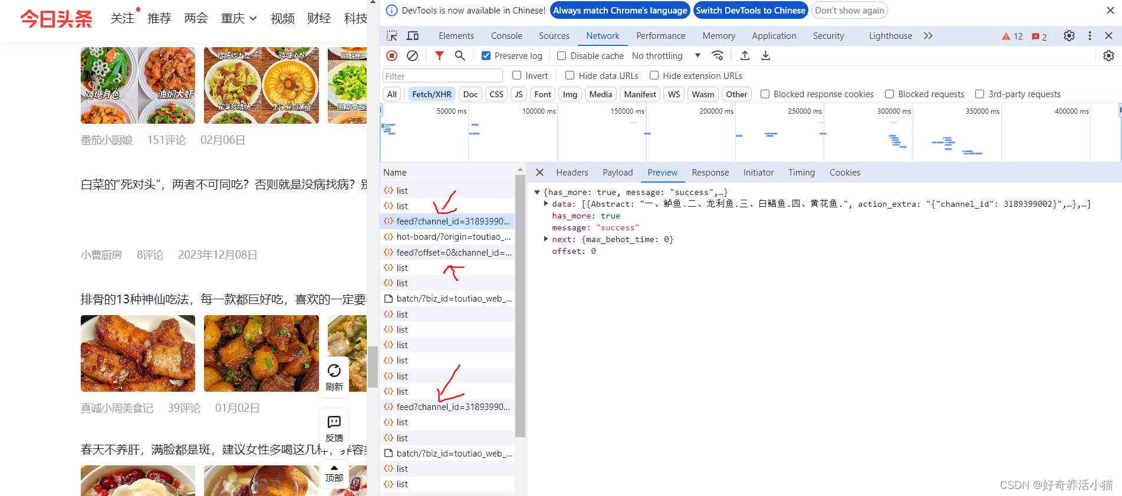
Task: Click the info icon in language banner
Action: tap(391, 11)
